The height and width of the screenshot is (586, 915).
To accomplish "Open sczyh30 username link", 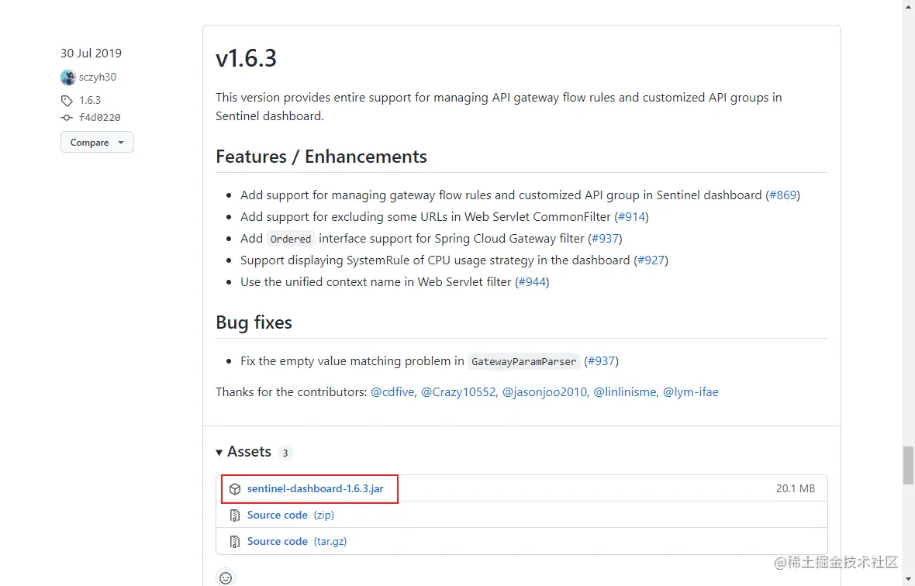I will 98,77.
